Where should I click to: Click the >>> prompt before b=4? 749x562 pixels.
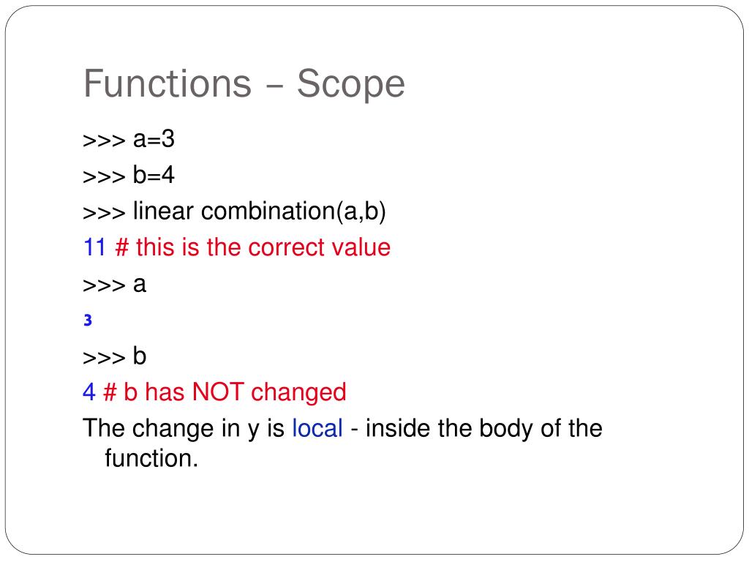pyautogui.click(x=104, y=177)
